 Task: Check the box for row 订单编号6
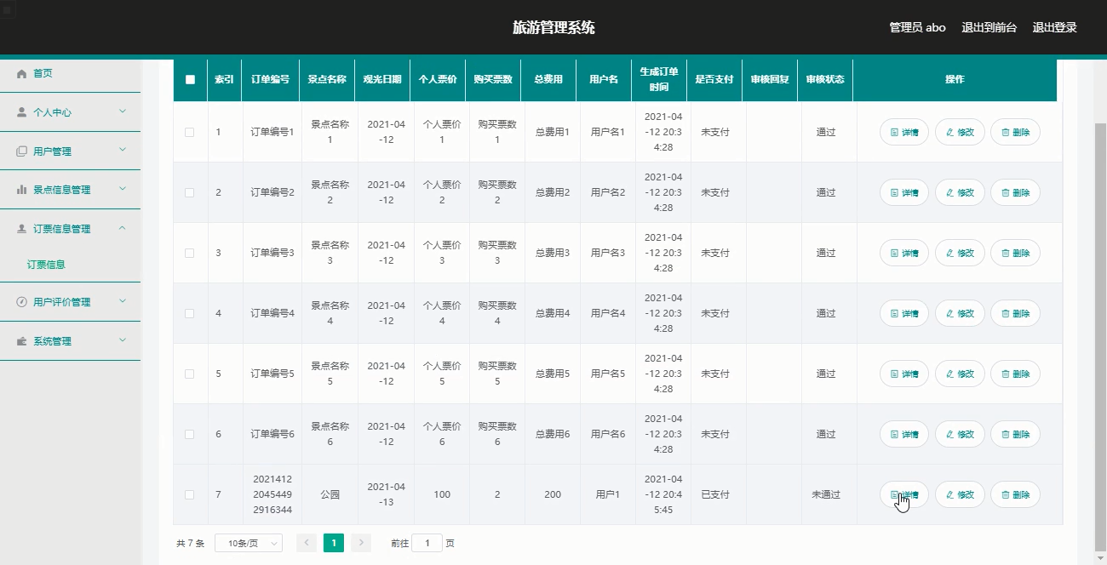tap(190, 434)
